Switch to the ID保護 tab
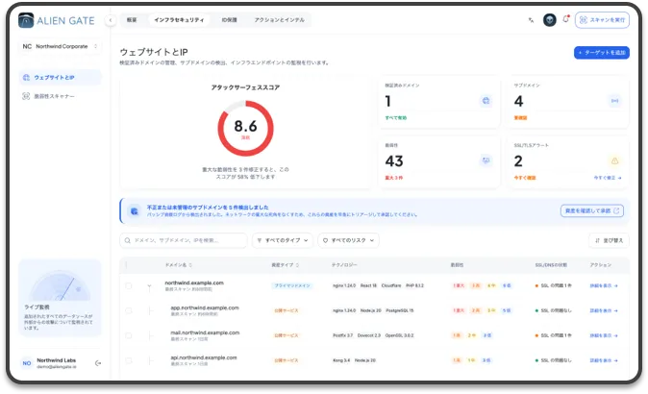 coord(229,20)
